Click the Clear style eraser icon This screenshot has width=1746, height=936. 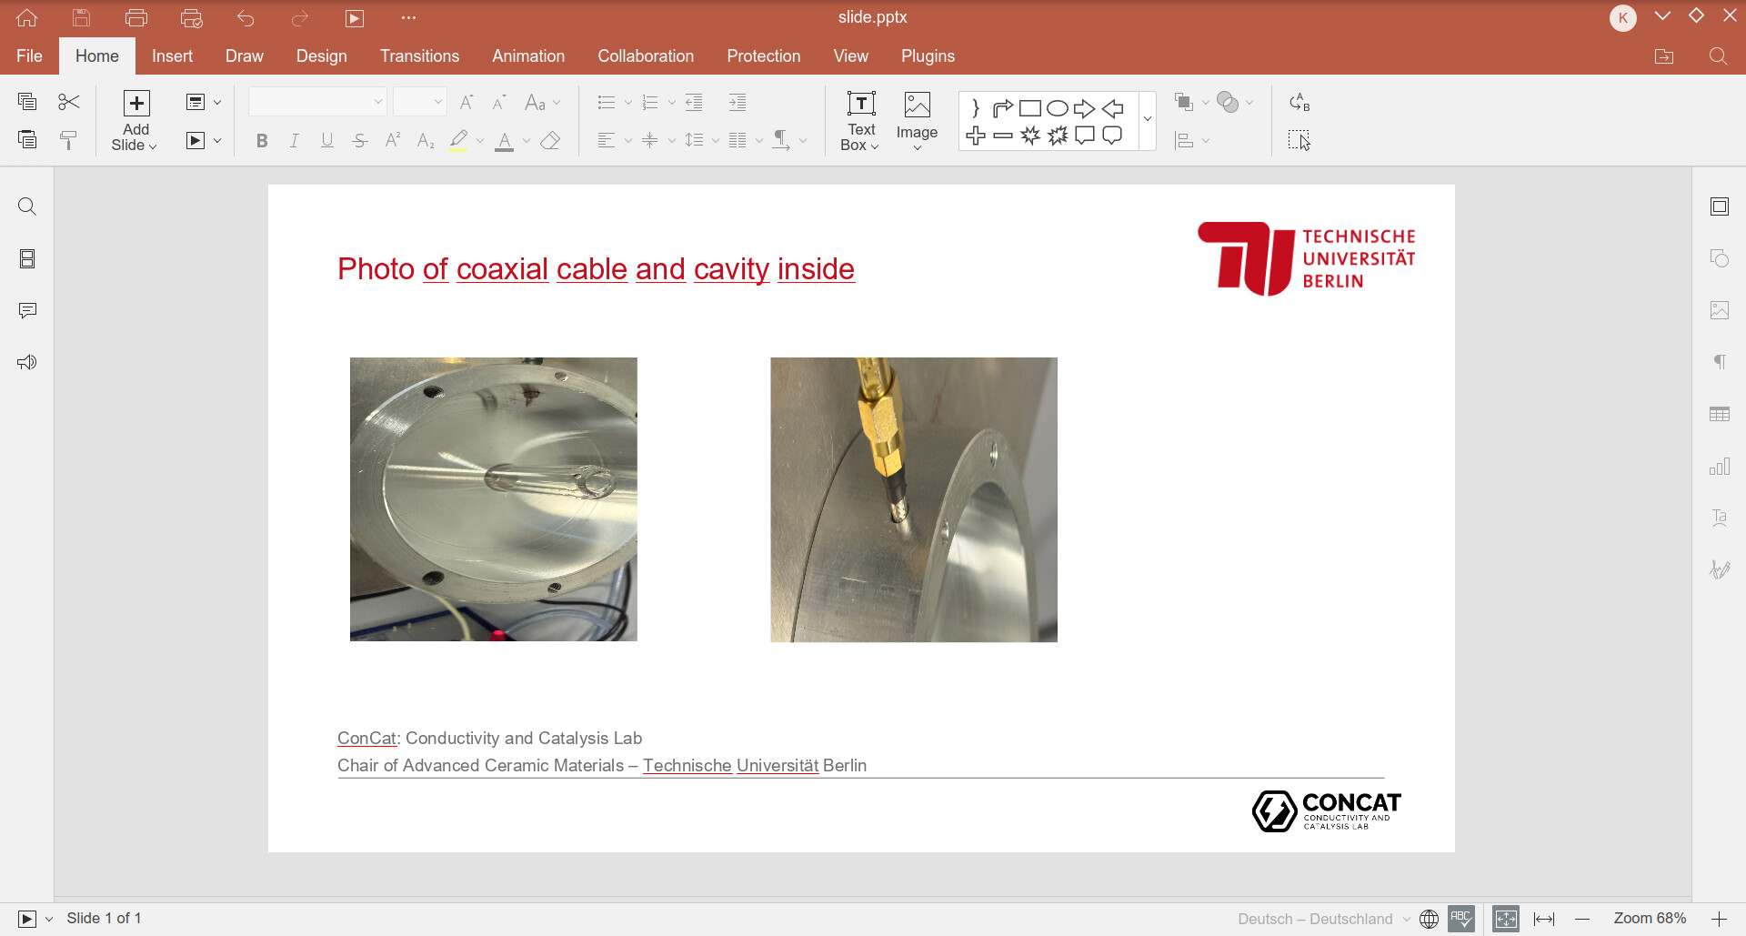click(550, 141)
